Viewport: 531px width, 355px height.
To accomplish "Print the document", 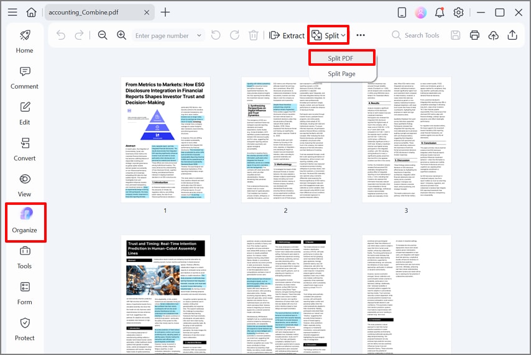I will (474, 35).
